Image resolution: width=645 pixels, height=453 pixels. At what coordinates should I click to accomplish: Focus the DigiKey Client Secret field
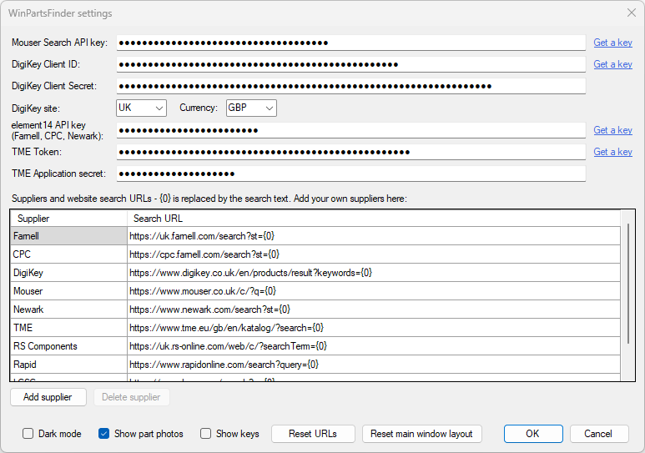point(351,86)
